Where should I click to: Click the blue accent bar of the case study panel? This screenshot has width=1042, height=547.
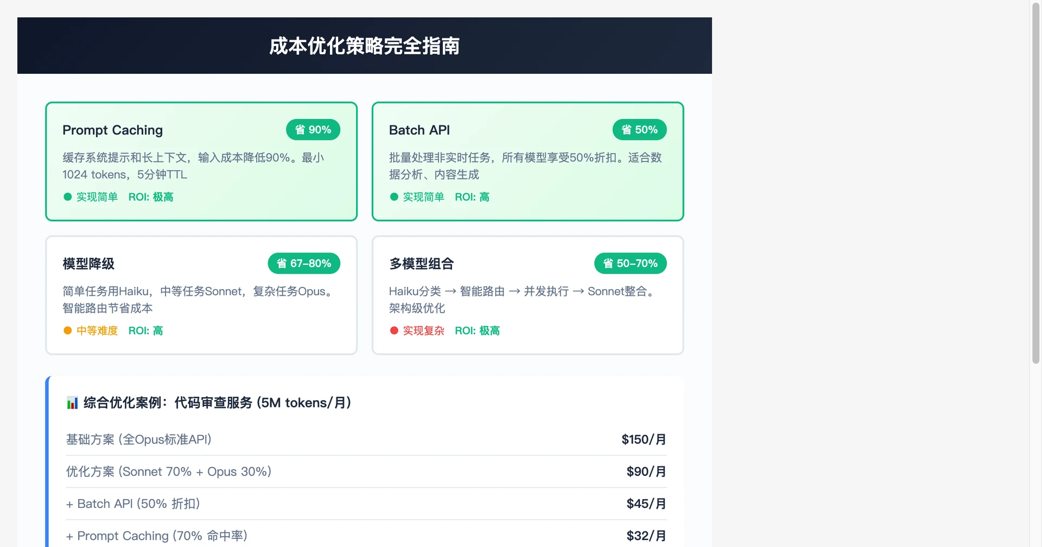point(48,461)
